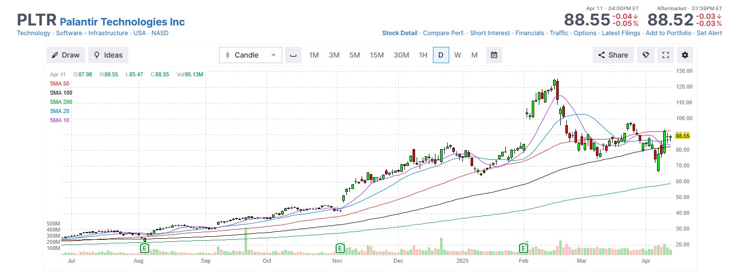Click the PLTR ticker symbol
This screenshot has height=278, width=738.
pyautogui.click(x=37, y=20)
